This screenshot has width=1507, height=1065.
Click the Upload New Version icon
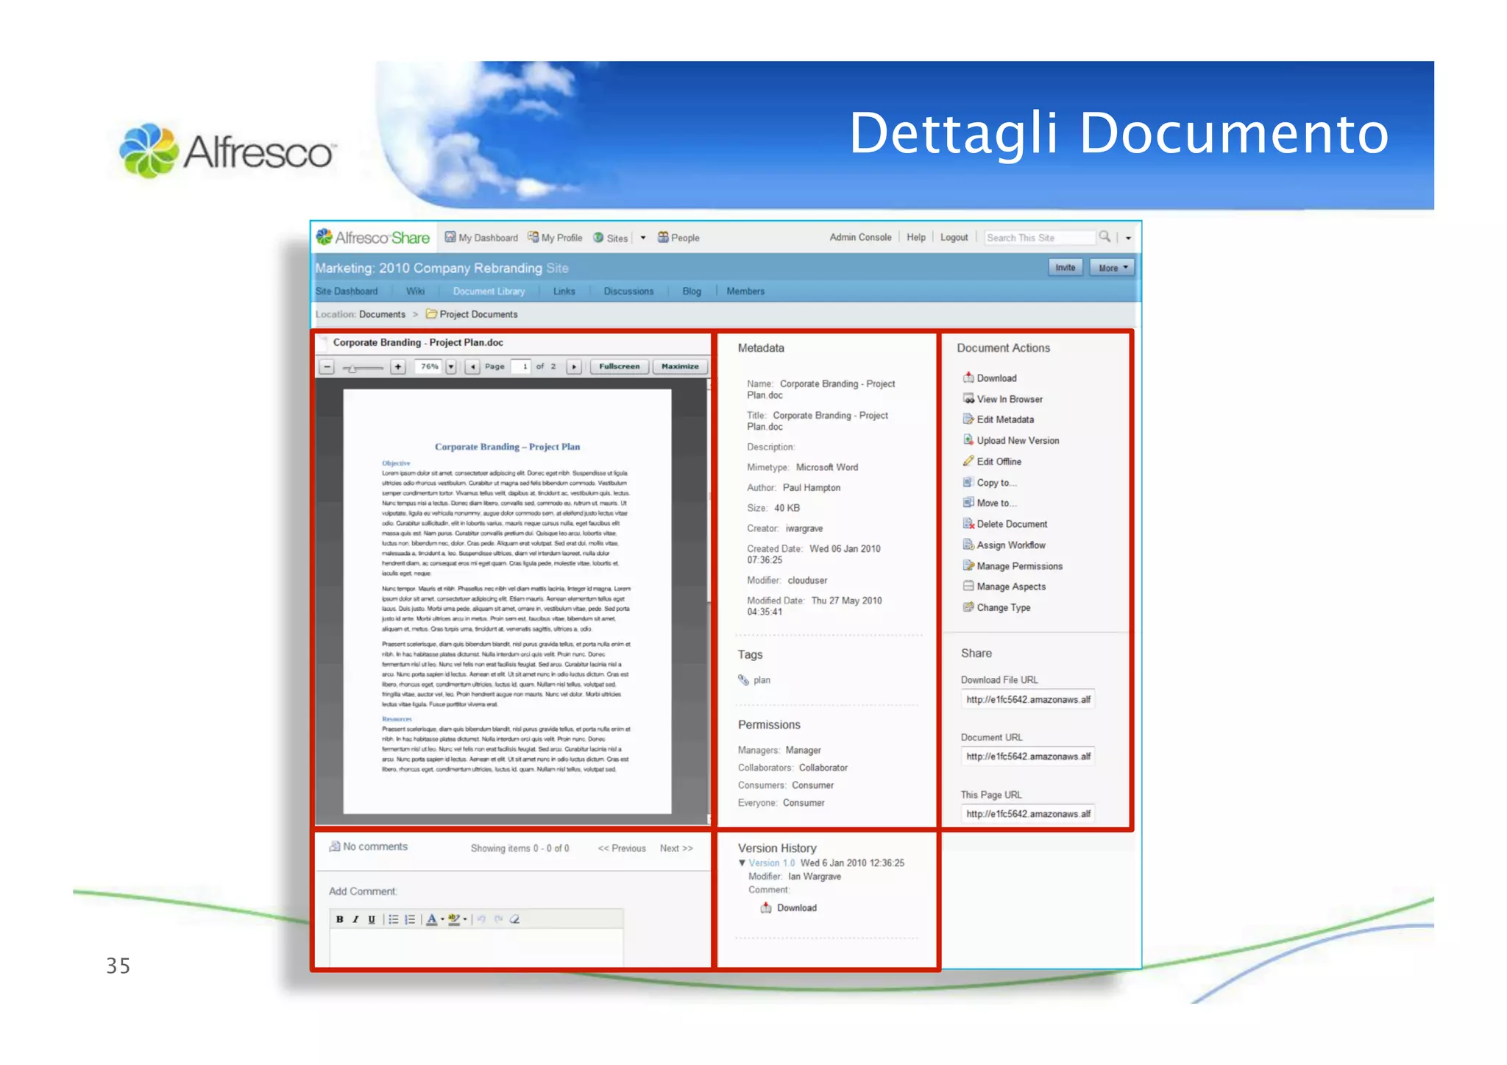pyautogui.click(x=968, y=440)
